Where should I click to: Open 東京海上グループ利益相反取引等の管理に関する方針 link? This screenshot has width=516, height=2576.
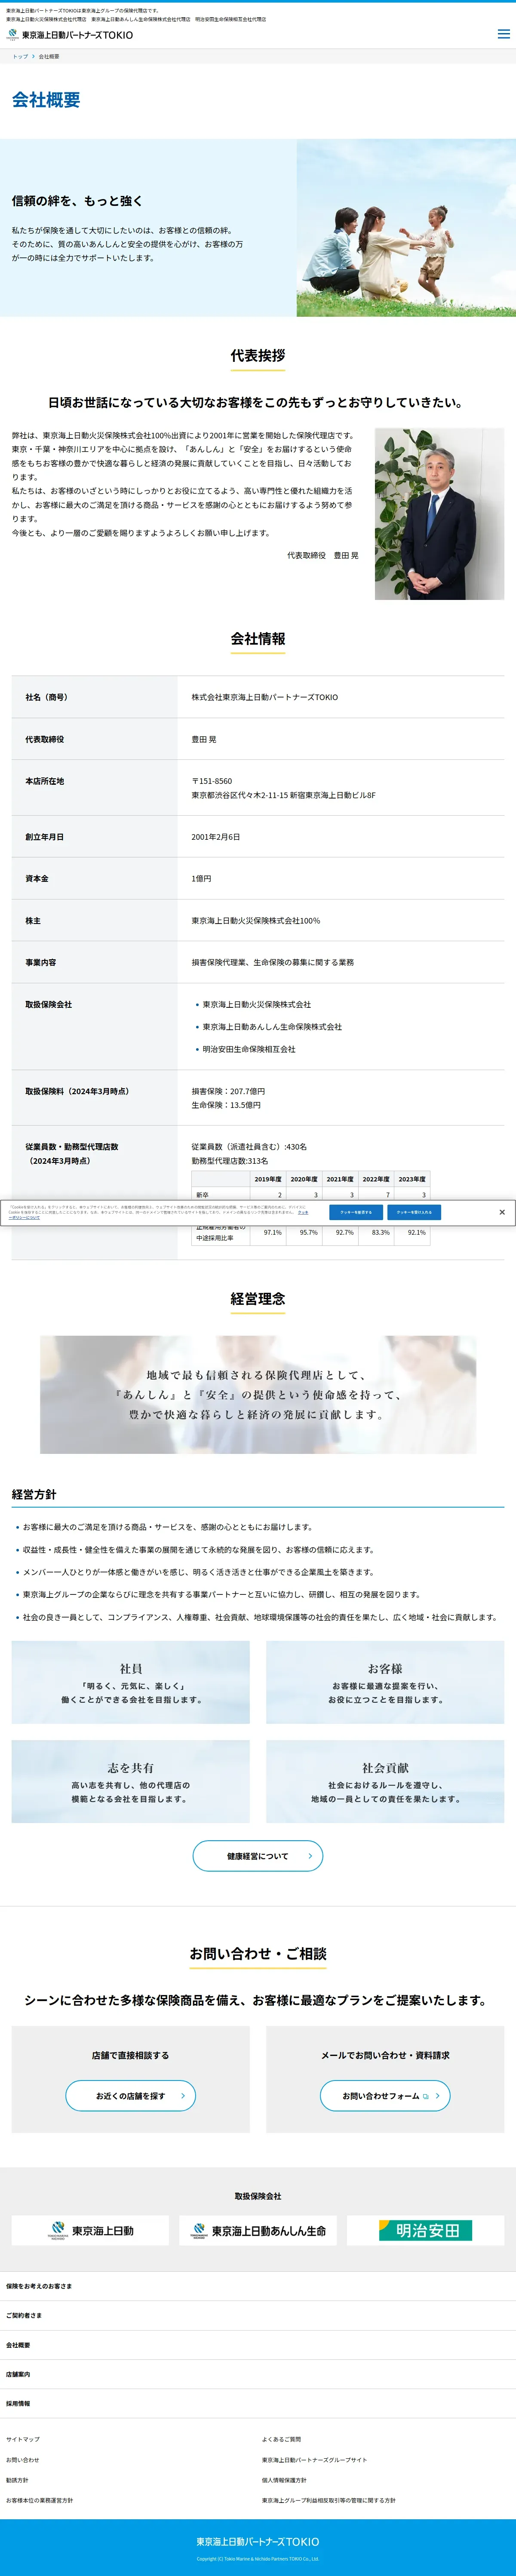pyautogui.click(x=329, y=2500)
